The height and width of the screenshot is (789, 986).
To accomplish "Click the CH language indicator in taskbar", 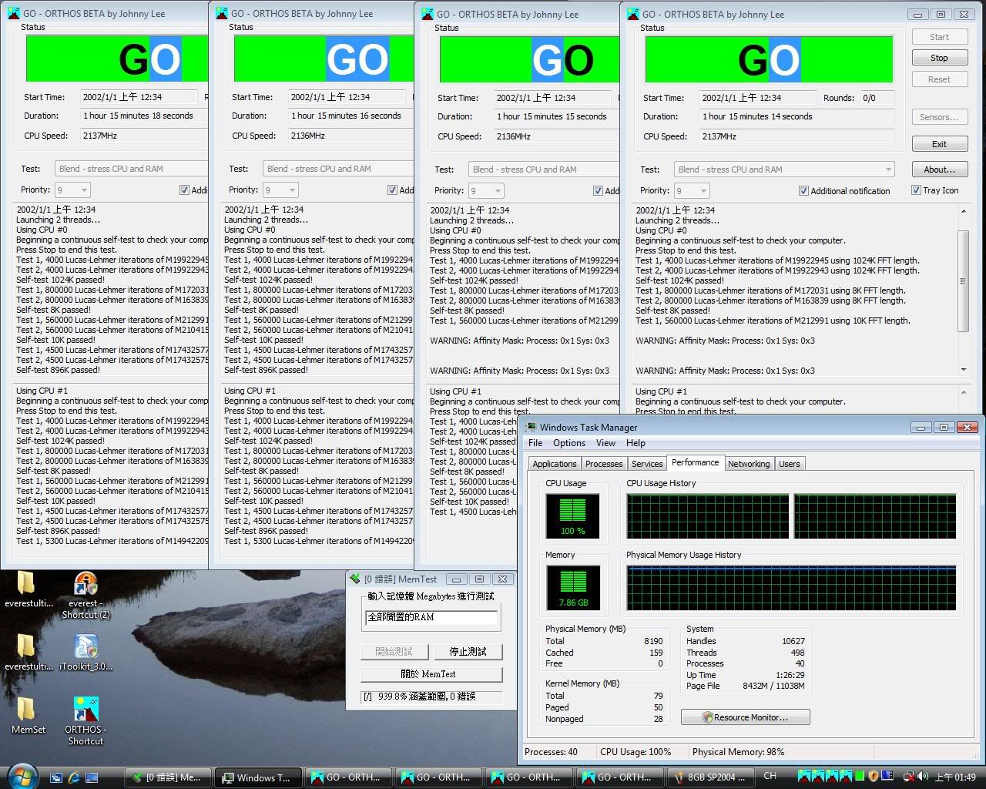I will (770, 776).
